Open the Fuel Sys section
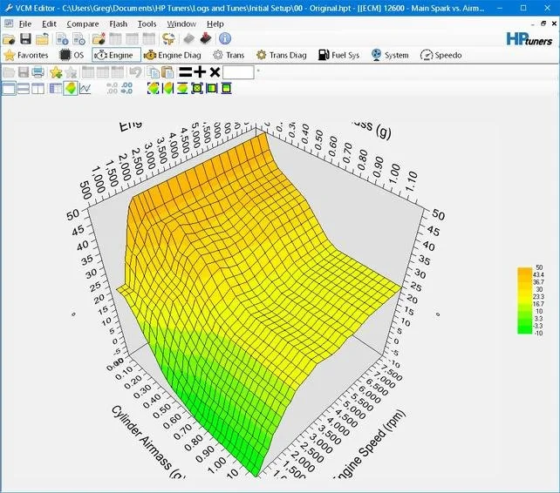Screen dimensions: 560x493 tap(338, 55)
